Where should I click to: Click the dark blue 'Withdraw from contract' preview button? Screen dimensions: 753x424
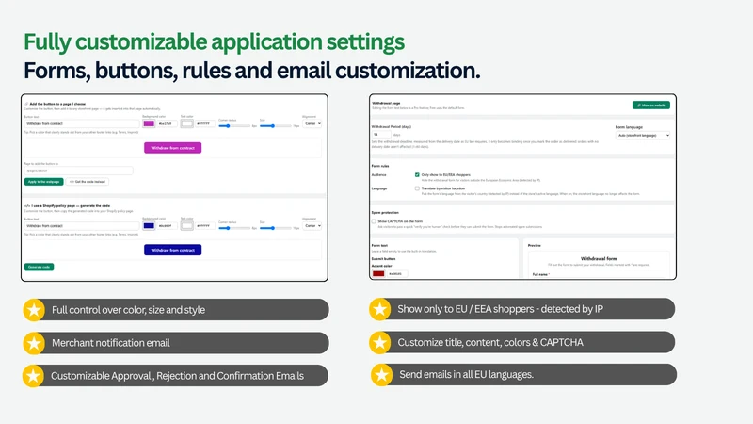[173, 250]
